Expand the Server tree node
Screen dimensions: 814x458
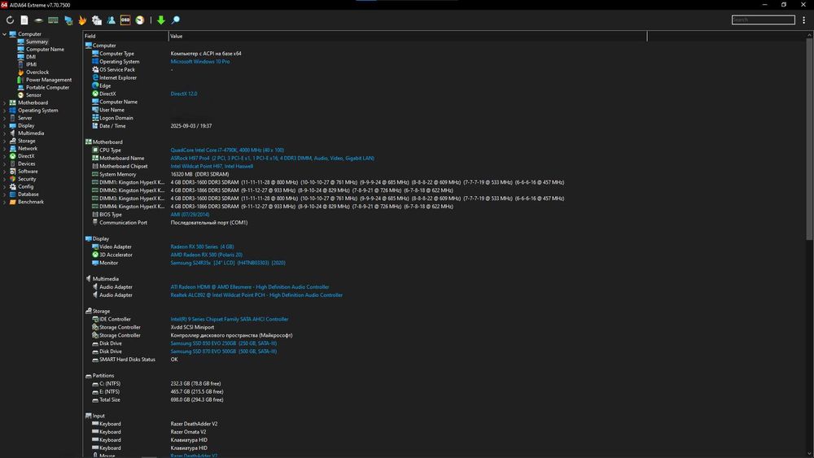(5, 118)
